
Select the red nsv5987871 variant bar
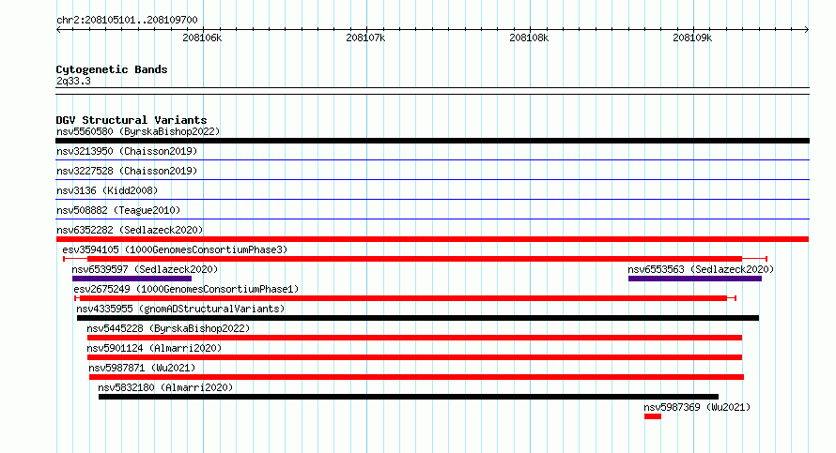(x=416, y=377)
